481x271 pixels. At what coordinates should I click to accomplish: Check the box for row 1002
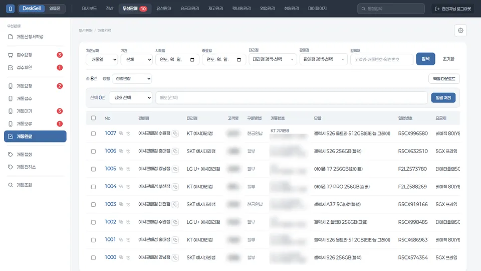click(x=93, y=222)
